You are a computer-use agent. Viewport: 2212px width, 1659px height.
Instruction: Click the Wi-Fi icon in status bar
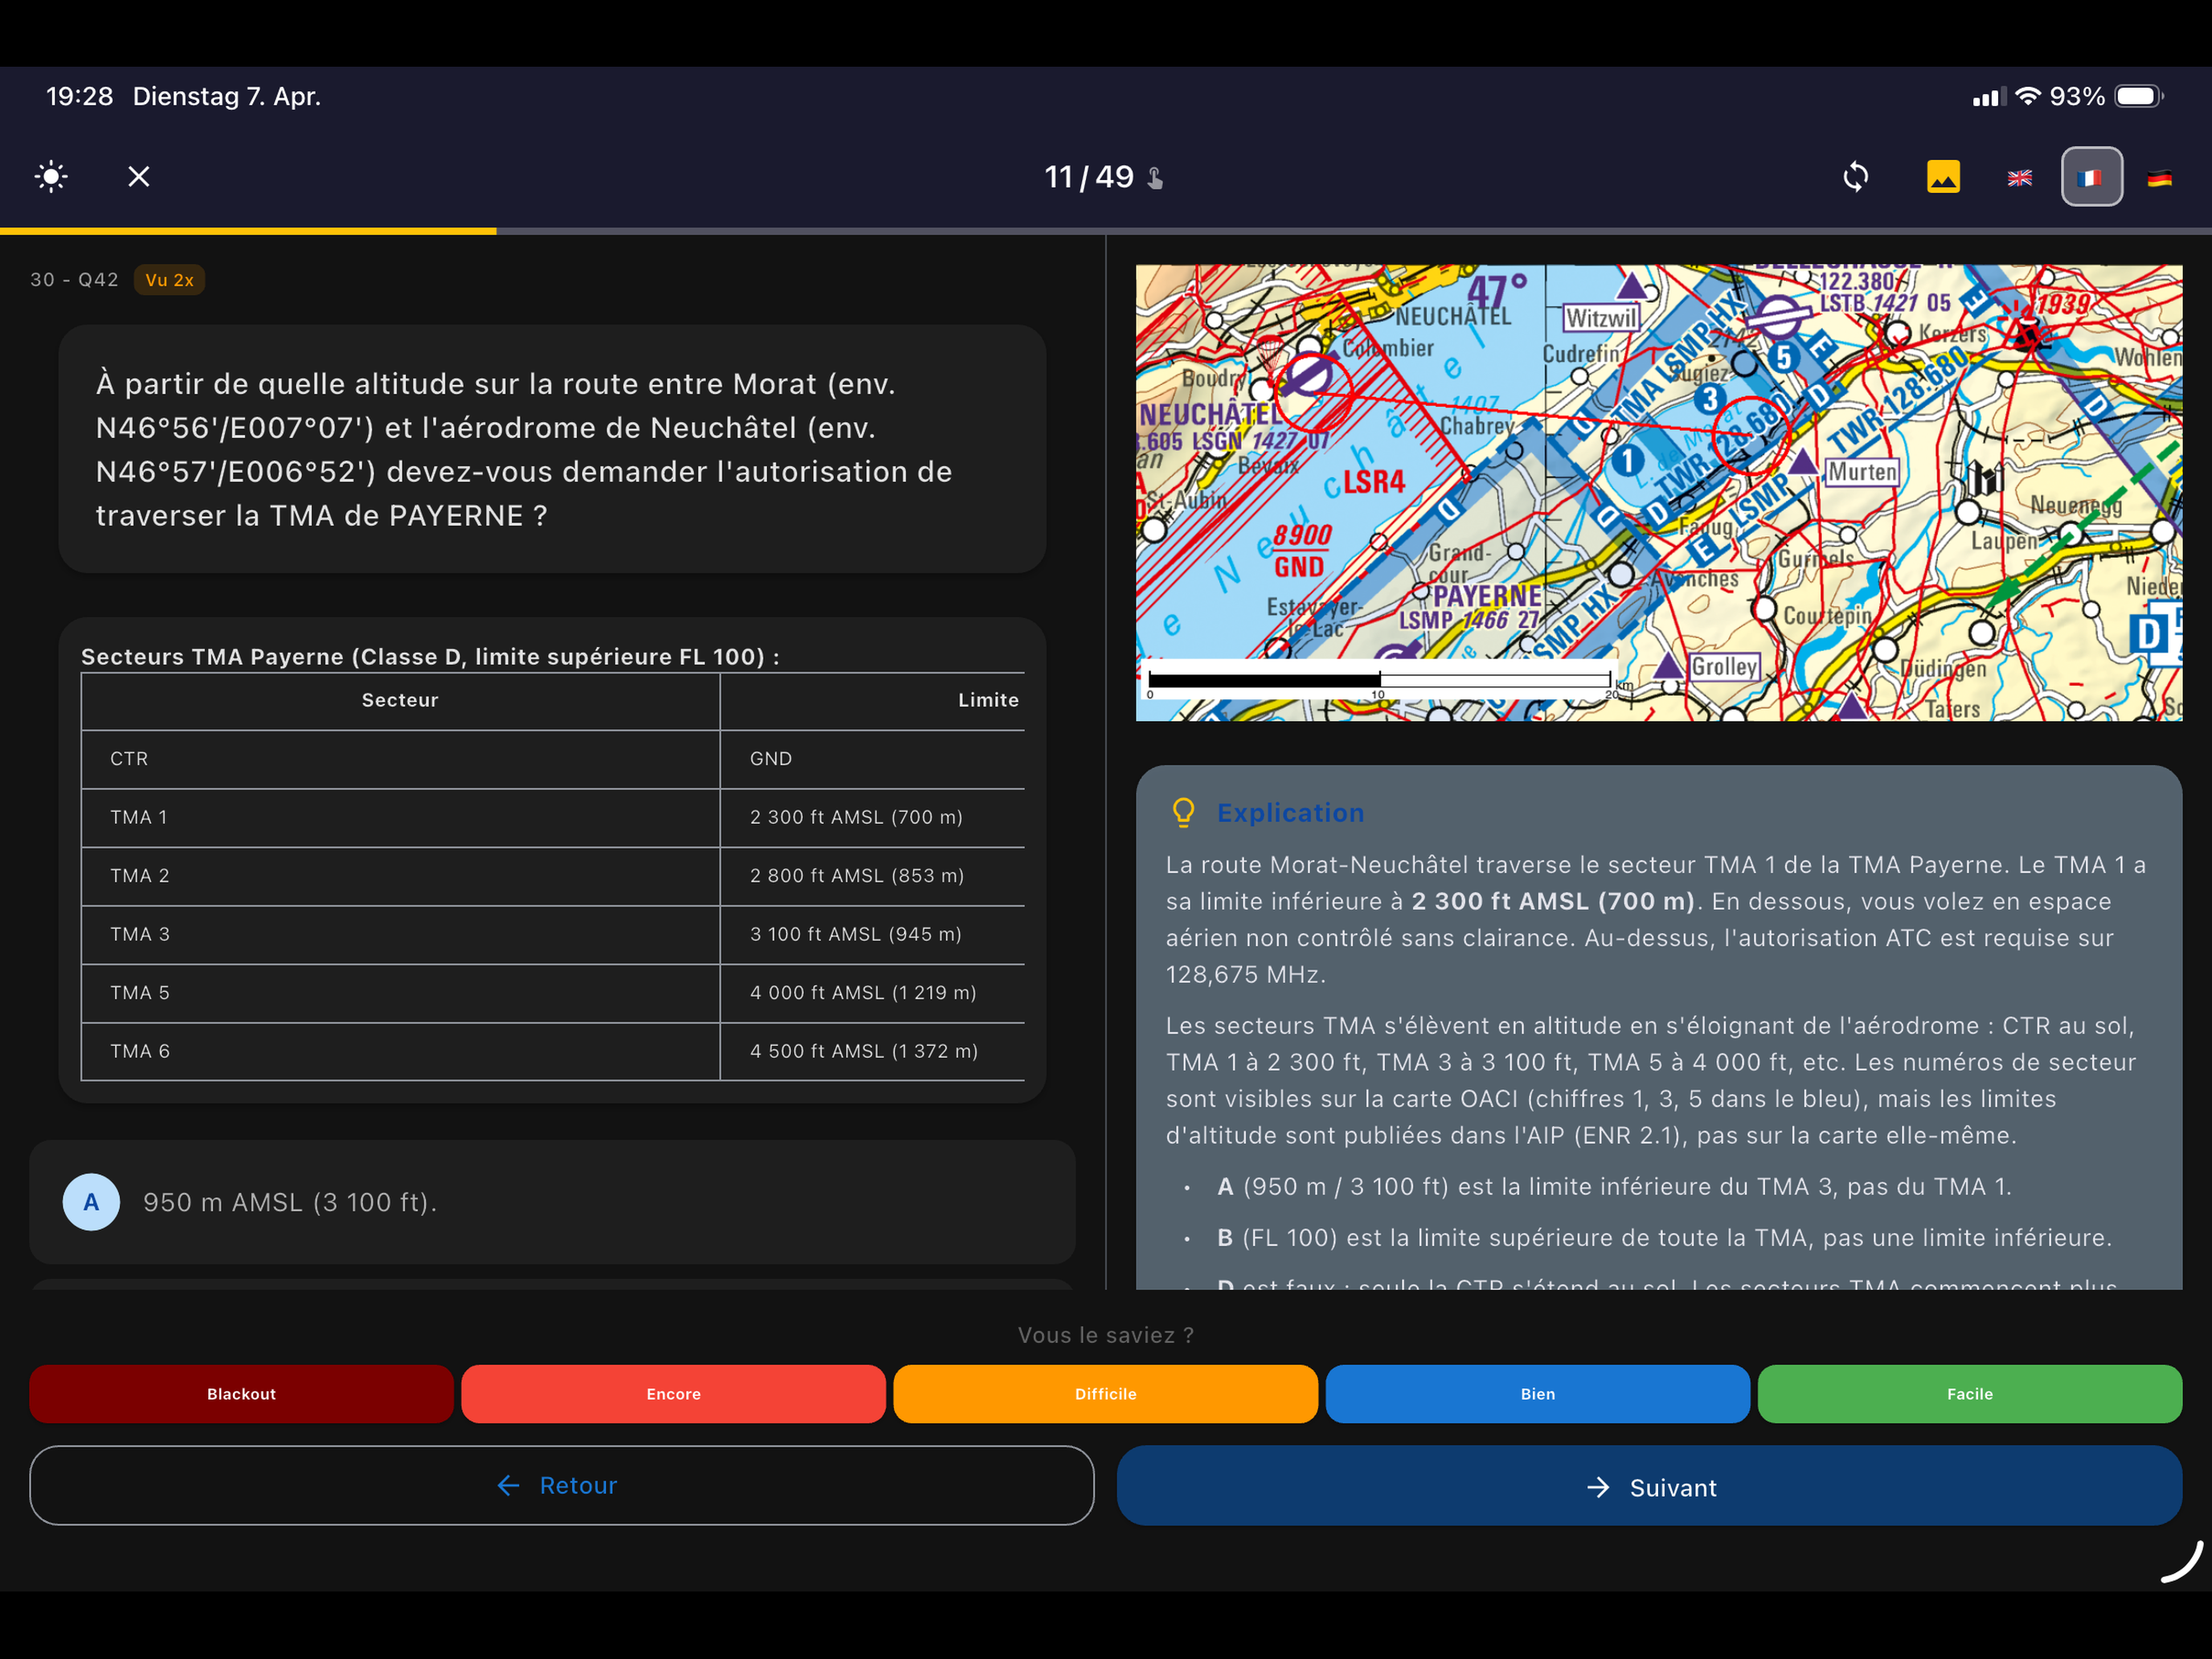[x=2028, y=96]
